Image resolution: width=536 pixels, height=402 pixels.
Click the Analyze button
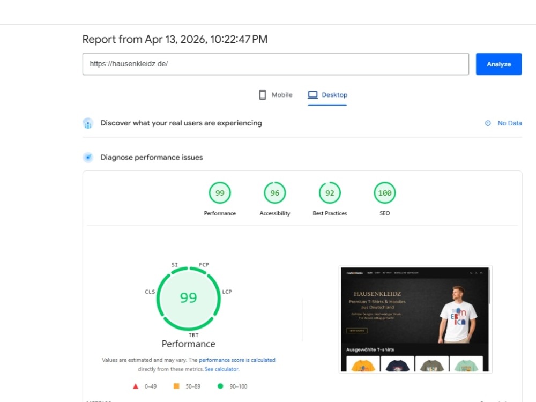[x=498, y=64]
